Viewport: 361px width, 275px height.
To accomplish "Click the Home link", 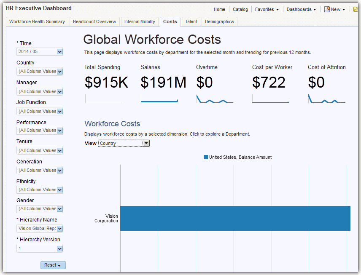I will click(219, 9).
